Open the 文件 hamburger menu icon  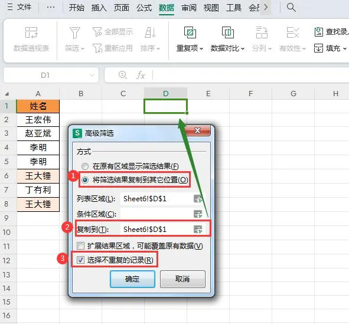pyautogui.click(x=10, y=7)
